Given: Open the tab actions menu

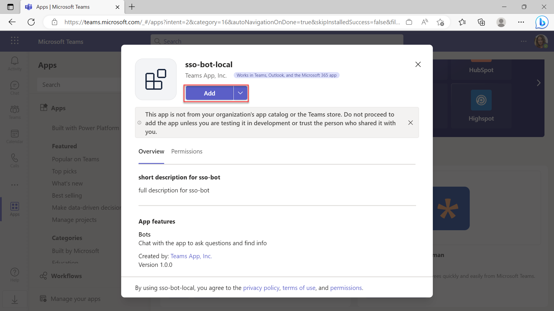Looking at the screenshot, I should (x=10, y=7).
